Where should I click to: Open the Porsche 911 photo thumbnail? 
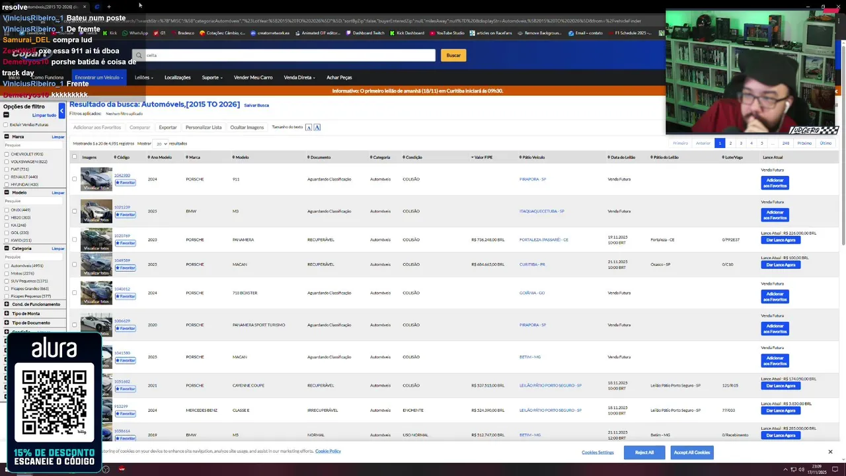[x=96, y=179]
